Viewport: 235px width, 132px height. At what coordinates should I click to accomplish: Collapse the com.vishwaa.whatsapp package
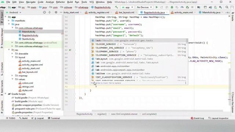(12, 28)
